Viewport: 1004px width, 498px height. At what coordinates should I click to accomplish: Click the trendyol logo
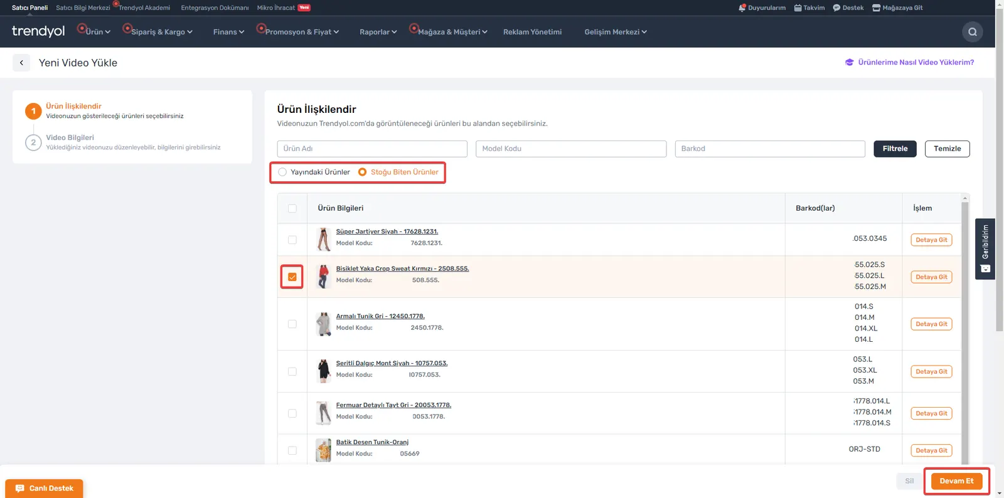click(38, 31)
